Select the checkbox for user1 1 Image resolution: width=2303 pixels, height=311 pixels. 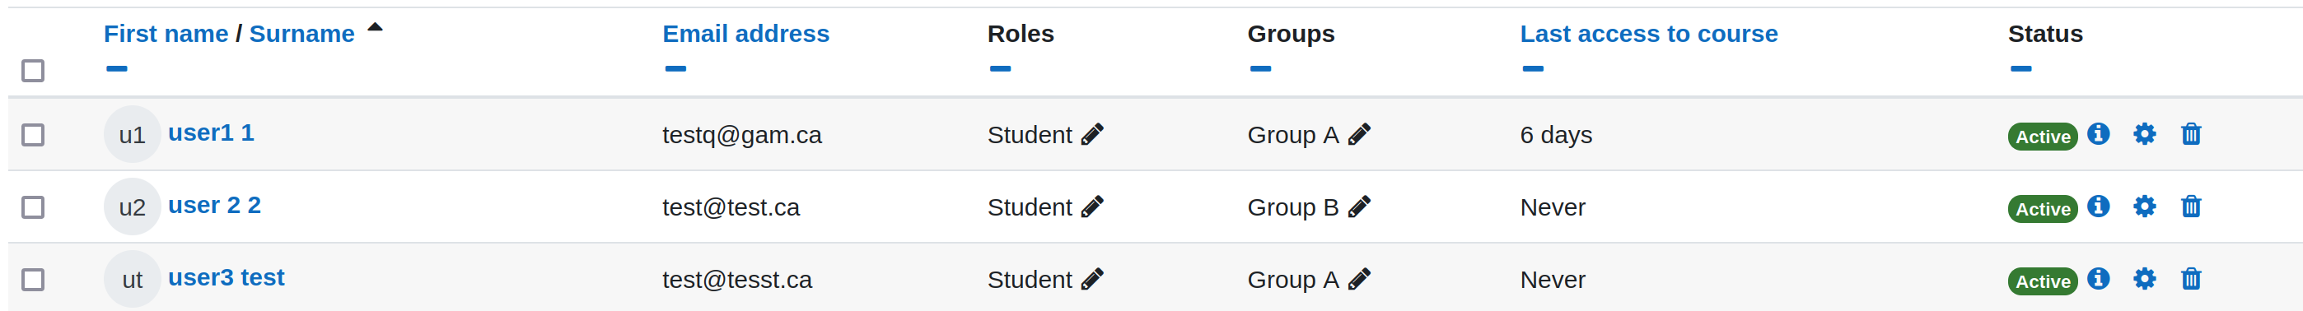pyautogui.click(x=33, y=135)
